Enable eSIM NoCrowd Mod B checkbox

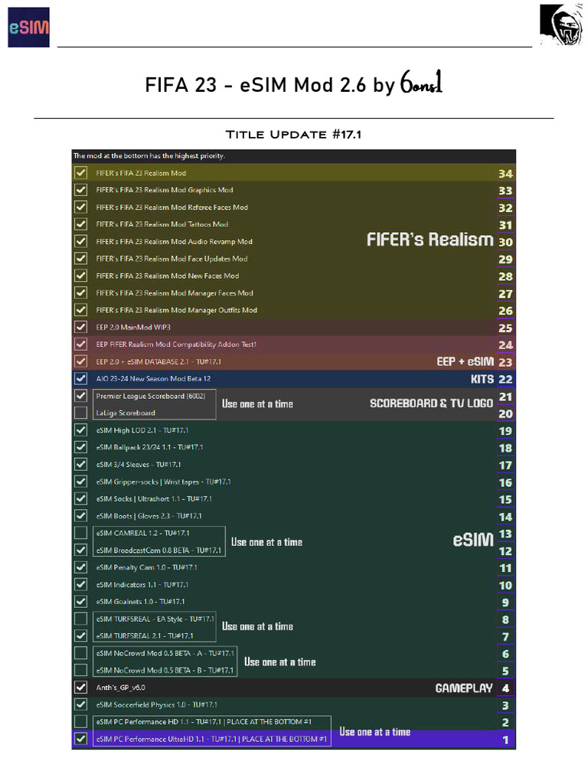coord(80,671)
